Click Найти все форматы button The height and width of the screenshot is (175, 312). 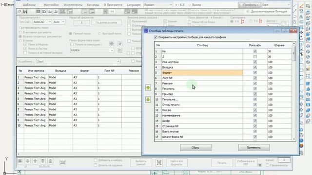click(176, 163)
